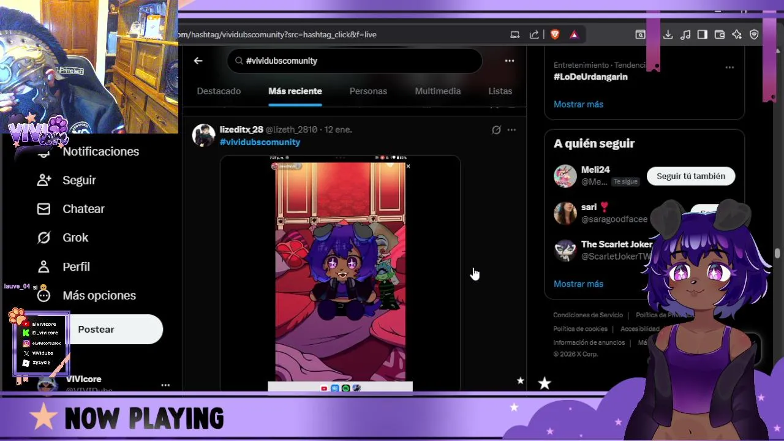
Task: Open browser downloads icon
Action: [x=668, y=35]
